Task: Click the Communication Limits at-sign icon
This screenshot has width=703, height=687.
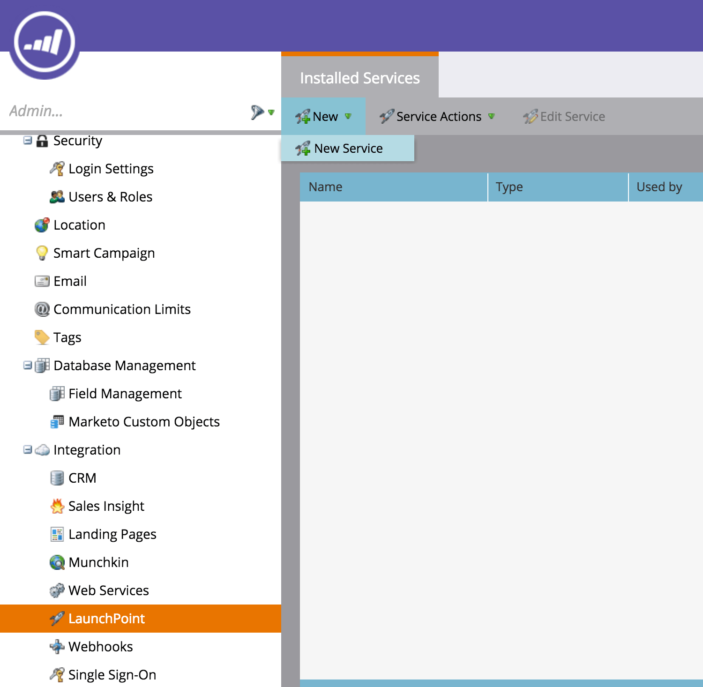Action: 42,309
